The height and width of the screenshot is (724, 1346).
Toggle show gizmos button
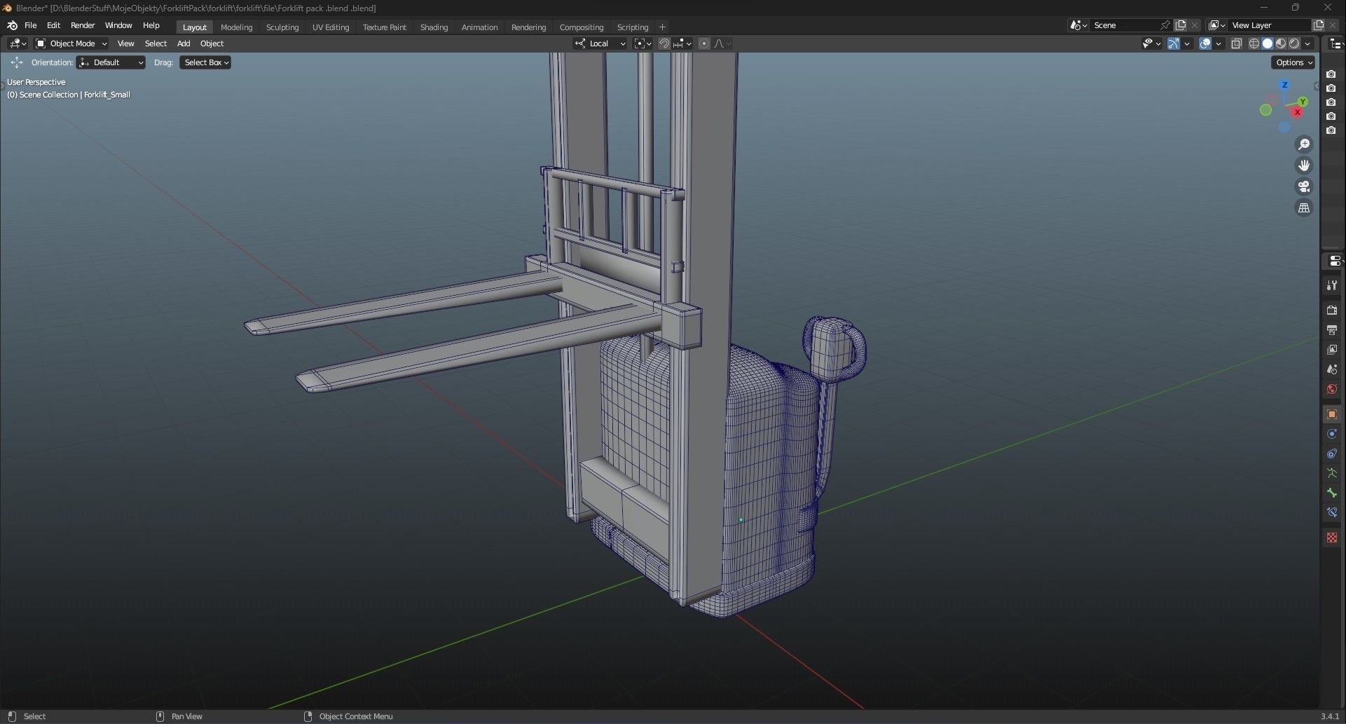tap(1174, 43)
